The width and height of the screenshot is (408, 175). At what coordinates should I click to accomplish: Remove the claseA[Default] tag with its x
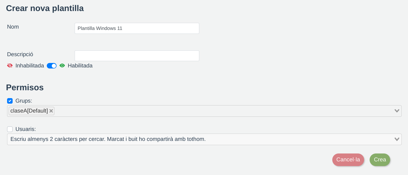coord(51,111)
